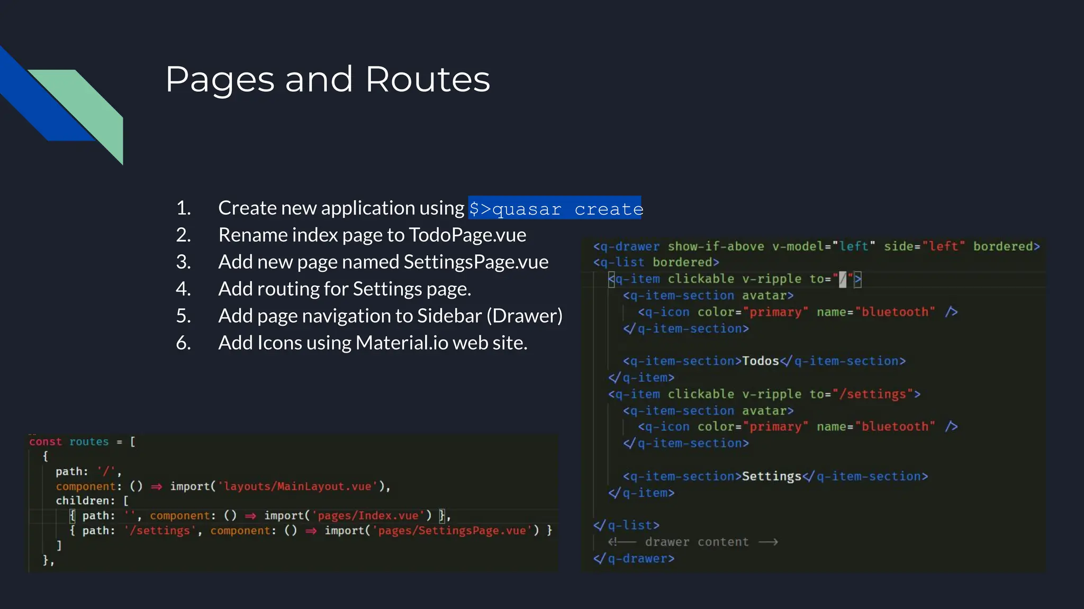Viewport: 1084px width, 609px height.
Task: Click the q-item line with to="/settings"
Action: click(764, 394)
